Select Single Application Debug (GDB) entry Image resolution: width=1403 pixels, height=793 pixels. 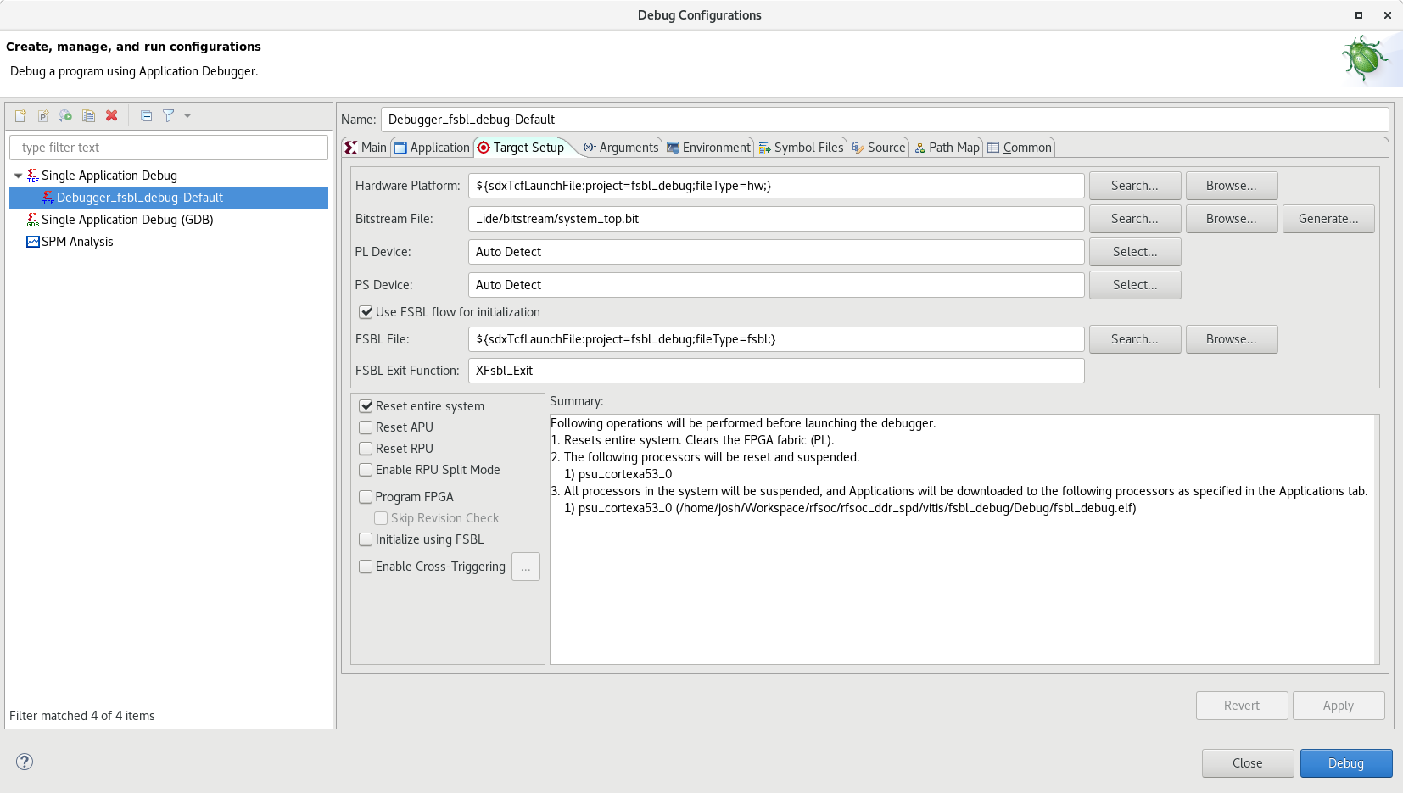coord(127,220)
